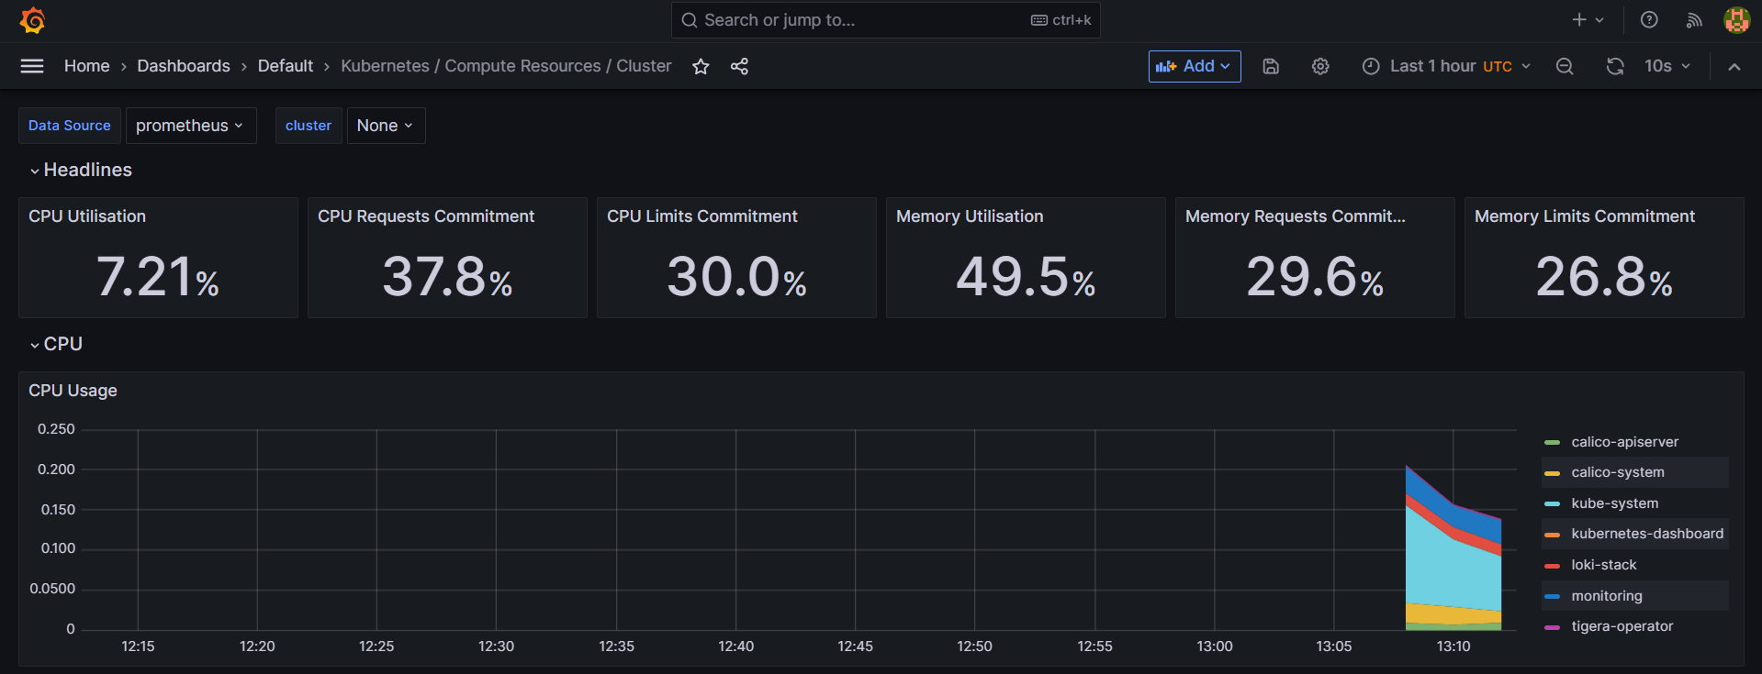
Task: Click the loki-stack red color swatch
Action: [1552, 566]
